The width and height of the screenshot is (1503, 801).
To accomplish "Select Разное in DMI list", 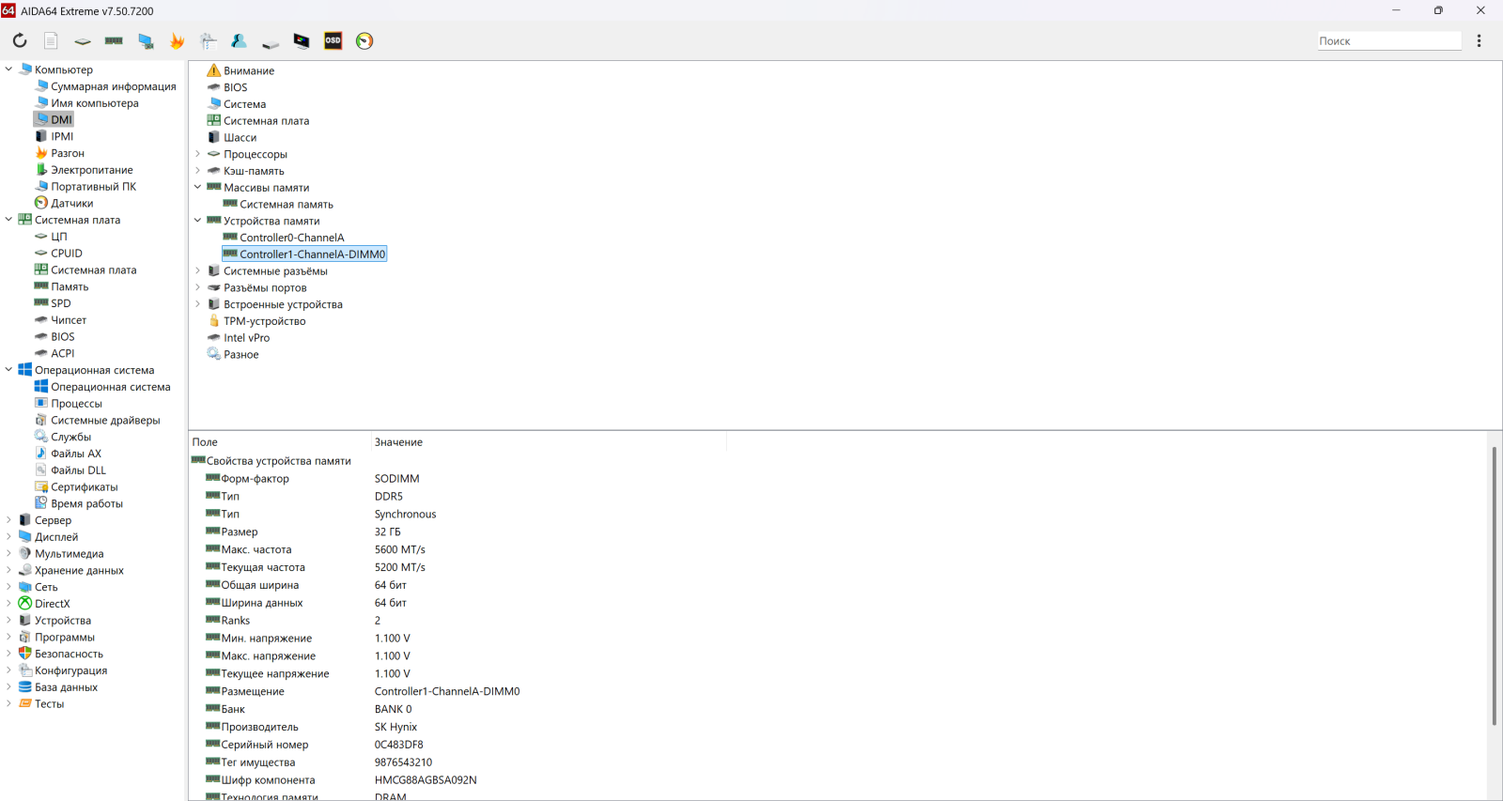I will click(240, 354).
